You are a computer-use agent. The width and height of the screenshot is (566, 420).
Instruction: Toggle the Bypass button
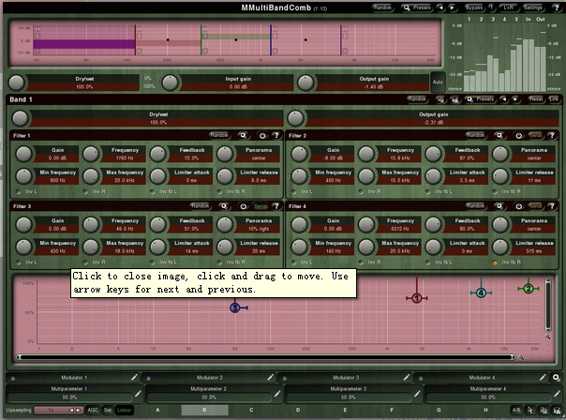pos(475,7)
